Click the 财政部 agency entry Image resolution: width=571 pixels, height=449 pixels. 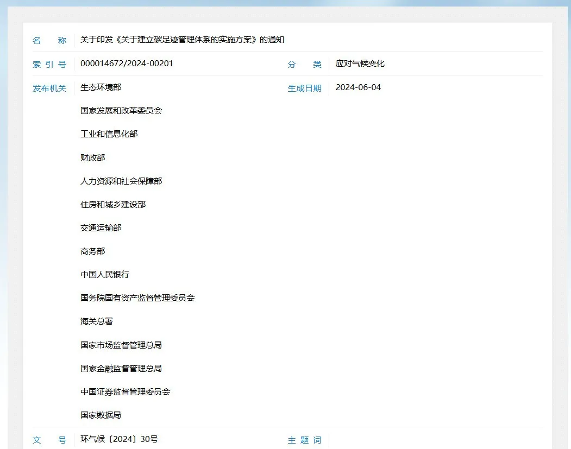tap(92, 157)
